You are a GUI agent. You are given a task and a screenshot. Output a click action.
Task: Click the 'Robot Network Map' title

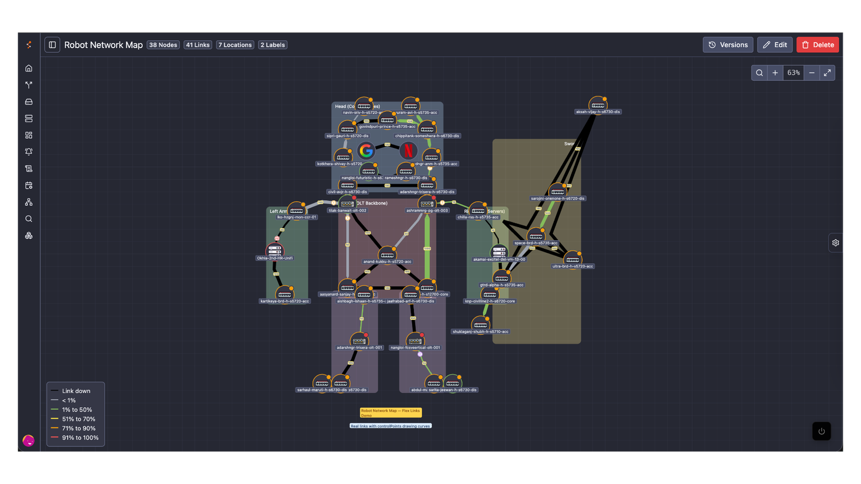point(103,45)
